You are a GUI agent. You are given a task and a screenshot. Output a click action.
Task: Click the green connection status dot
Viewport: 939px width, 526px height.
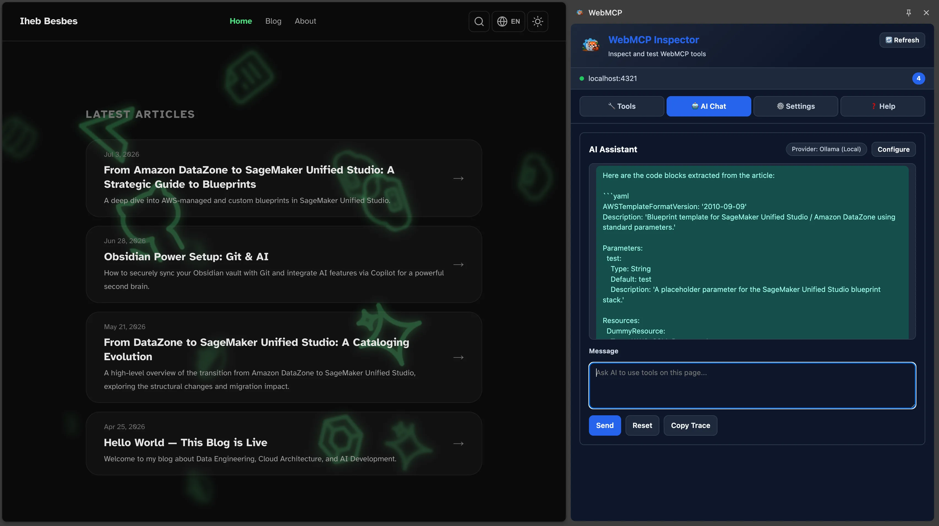[582, 78]
